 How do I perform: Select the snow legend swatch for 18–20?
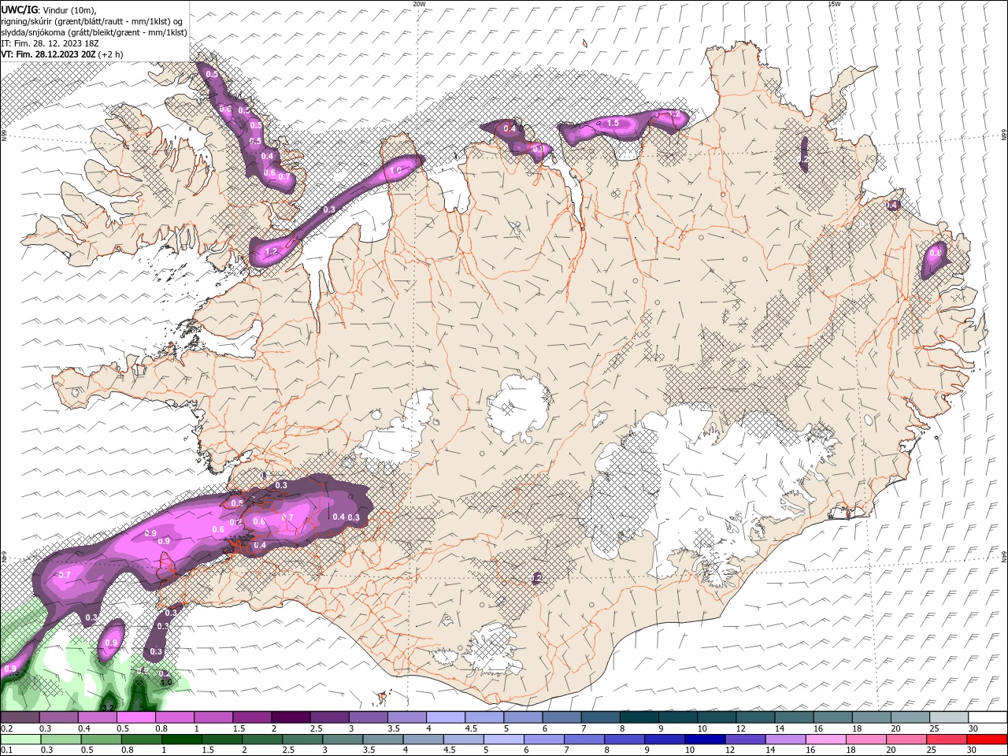(x=870, y=717)
